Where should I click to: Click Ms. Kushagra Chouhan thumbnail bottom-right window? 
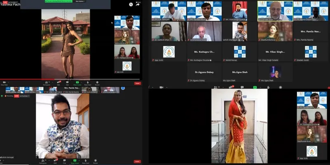(312, 118)
